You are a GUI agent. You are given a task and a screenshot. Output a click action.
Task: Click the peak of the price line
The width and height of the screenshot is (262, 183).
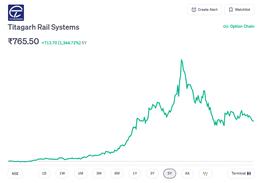(x=181, y=59)
